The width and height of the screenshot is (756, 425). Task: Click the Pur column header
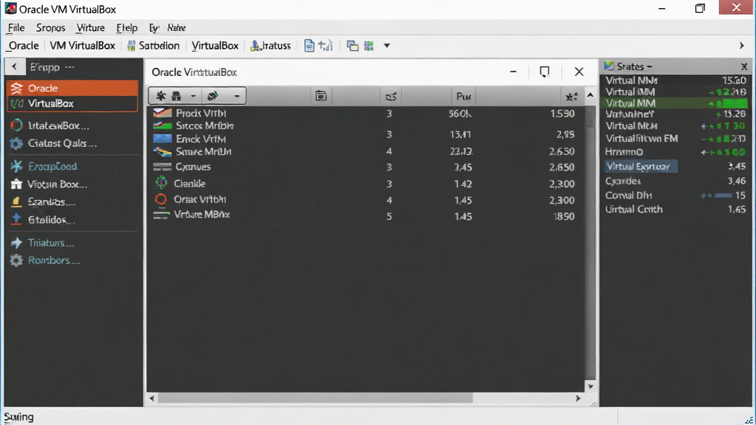point(464,97)
